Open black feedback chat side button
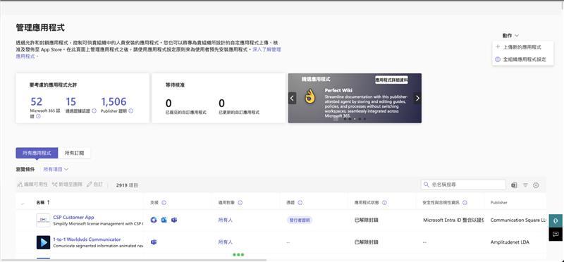 click(556, 235)
